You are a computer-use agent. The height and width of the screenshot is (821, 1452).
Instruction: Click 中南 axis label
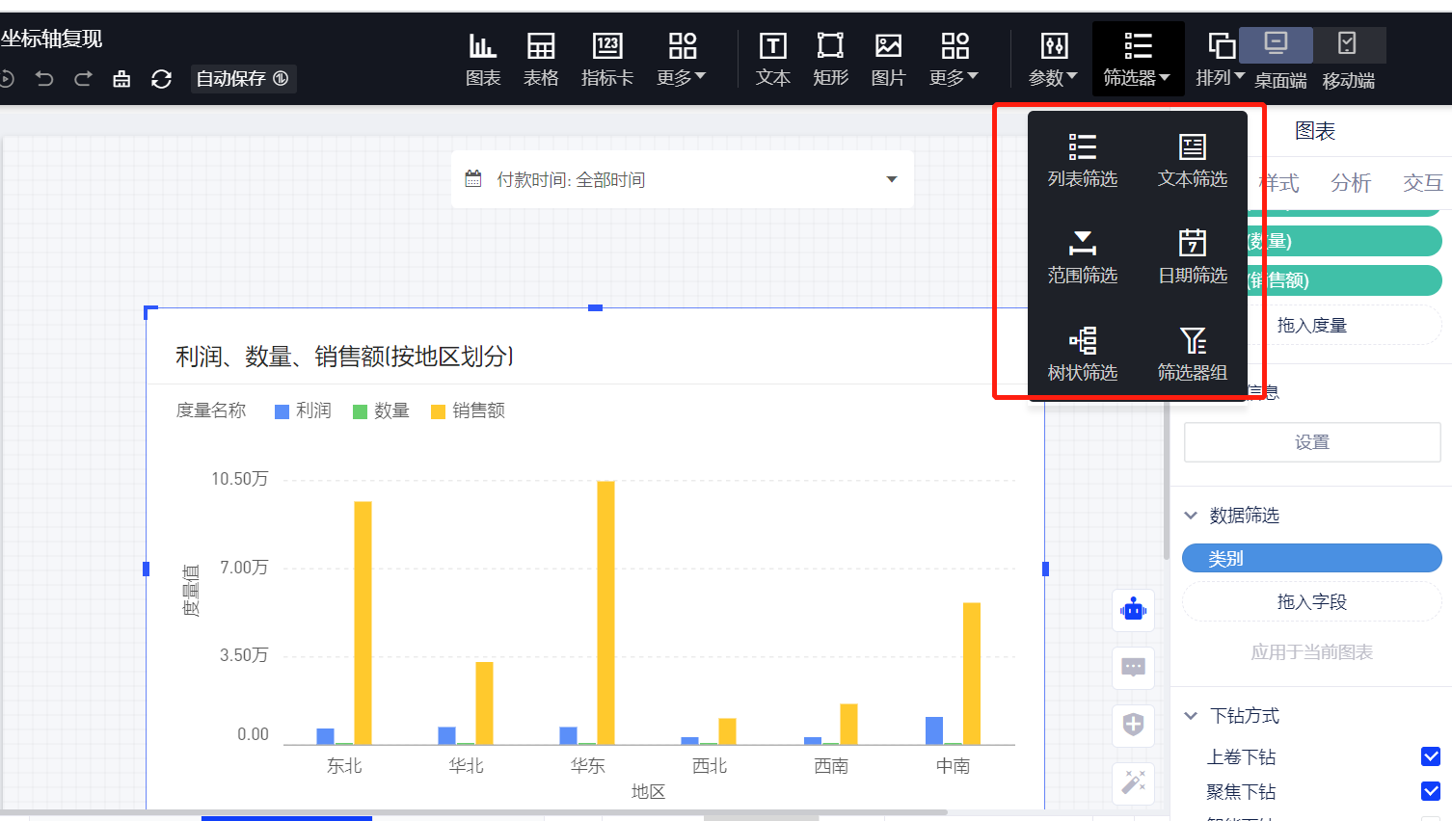click(953, 766)
